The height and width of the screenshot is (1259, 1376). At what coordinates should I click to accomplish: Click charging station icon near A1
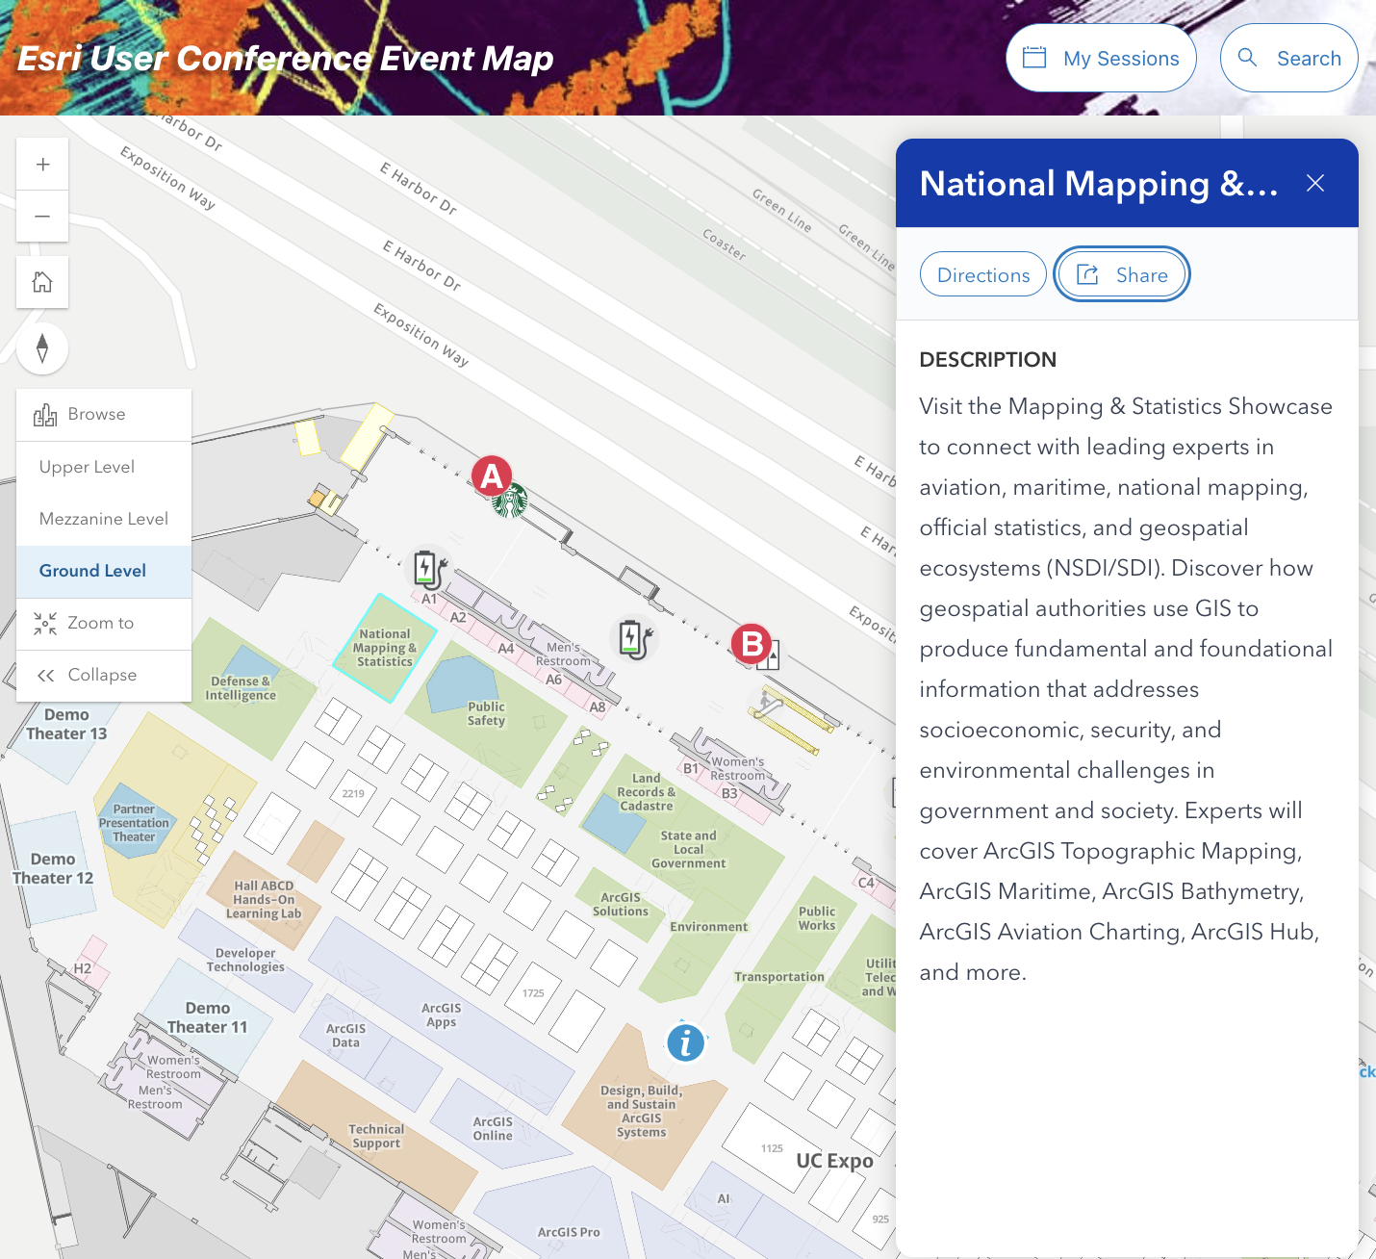tap(428, 569)
